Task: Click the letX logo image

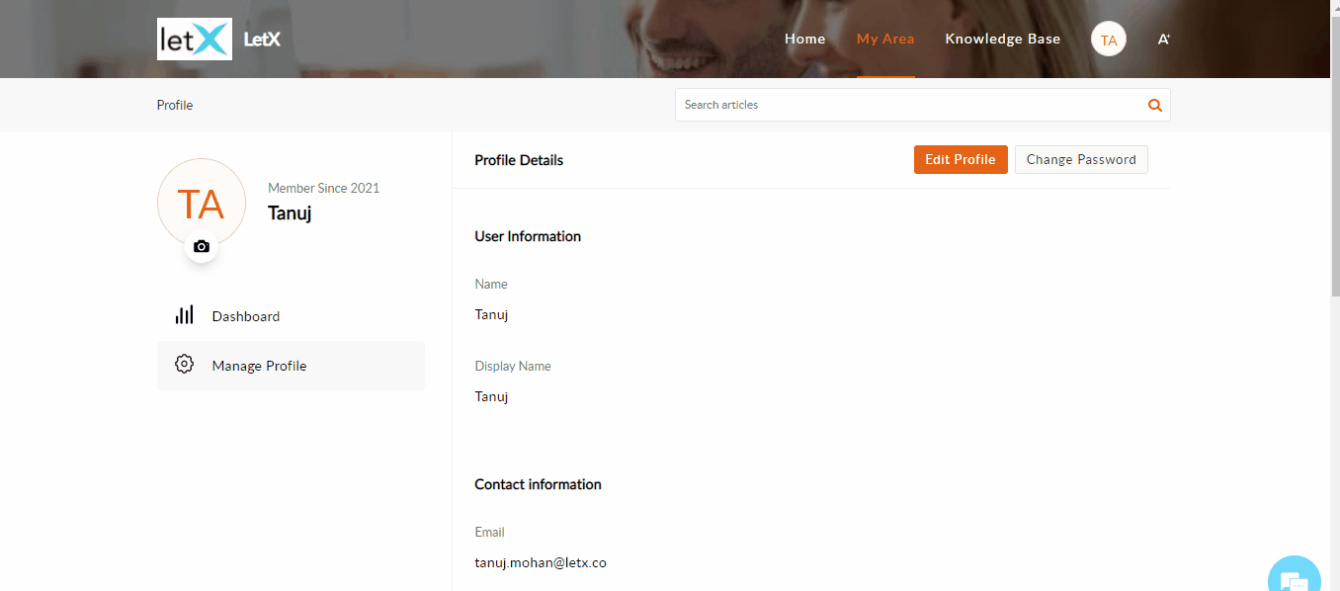Action: (x=195, y=40)
